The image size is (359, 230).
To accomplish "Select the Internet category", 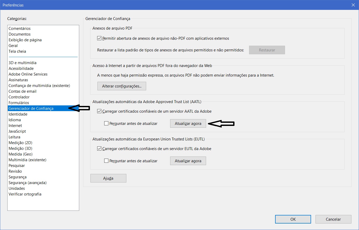I will (15, 126).
